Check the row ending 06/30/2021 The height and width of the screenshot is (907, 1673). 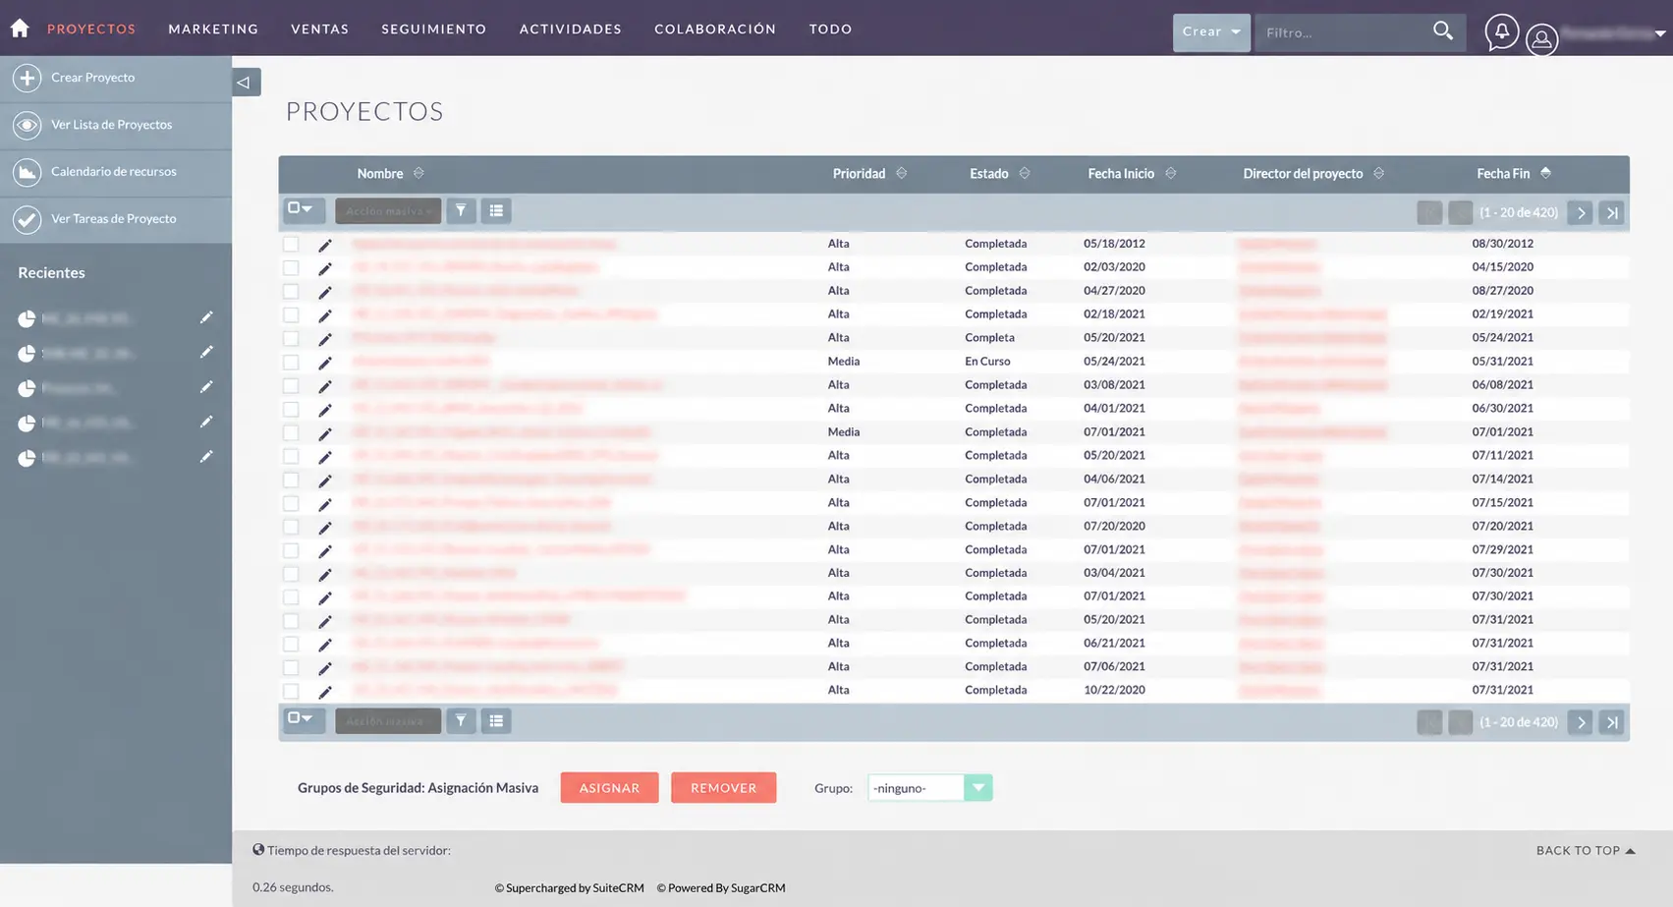point(291,409)
